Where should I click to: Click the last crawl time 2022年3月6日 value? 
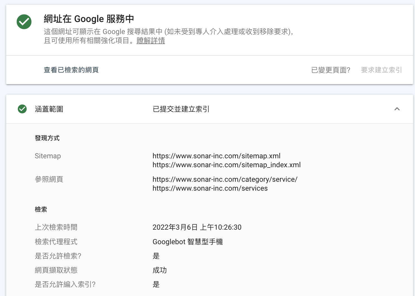197,227
